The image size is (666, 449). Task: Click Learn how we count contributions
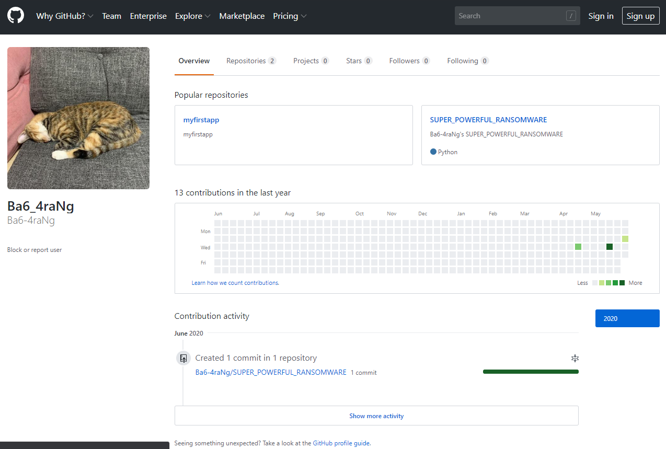click(x=235, y=283)
